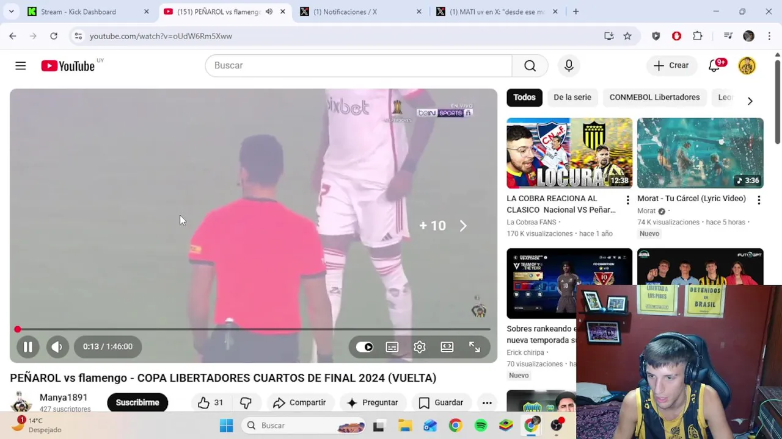Open Sobres rankeando video thumbnail
Image resolution: width=782 pixels, height=439 pixels.
click(x=569, y=284)
